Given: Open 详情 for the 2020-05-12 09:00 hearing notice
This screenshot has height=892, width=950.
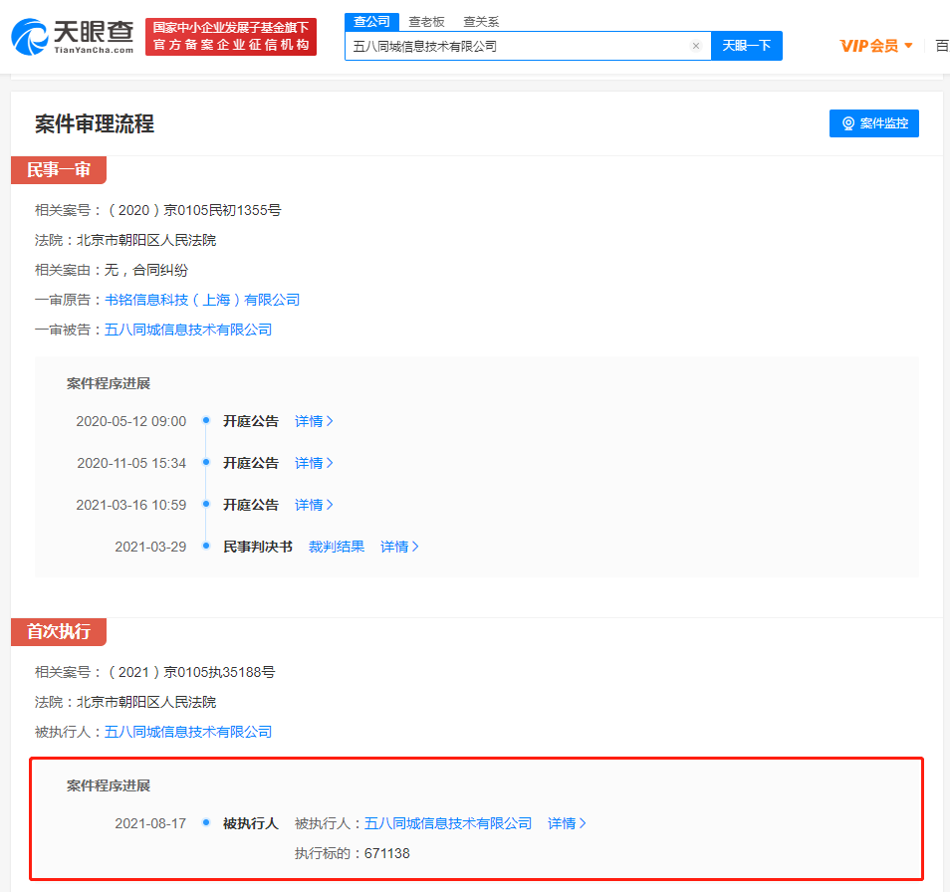Looking at the screenshot, I should pyautogui.click(x=314, y=421).
